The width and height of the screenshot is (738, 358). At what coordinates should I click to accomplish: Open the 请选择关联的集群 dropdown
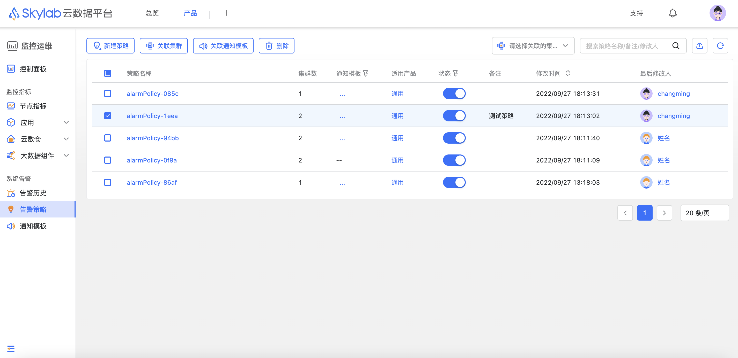533,46
